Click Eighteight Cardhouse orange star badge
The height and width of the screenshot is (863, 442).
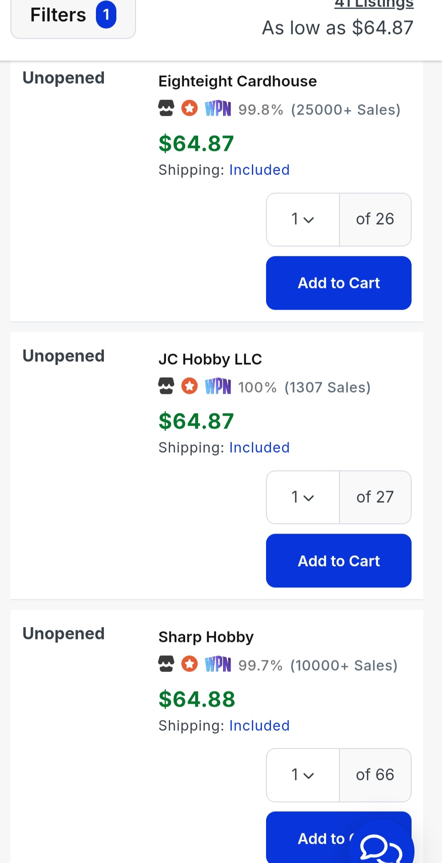189,108
